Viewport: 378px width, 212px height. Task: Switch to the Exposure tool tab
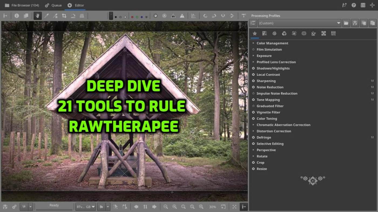(x=264, y=33)
